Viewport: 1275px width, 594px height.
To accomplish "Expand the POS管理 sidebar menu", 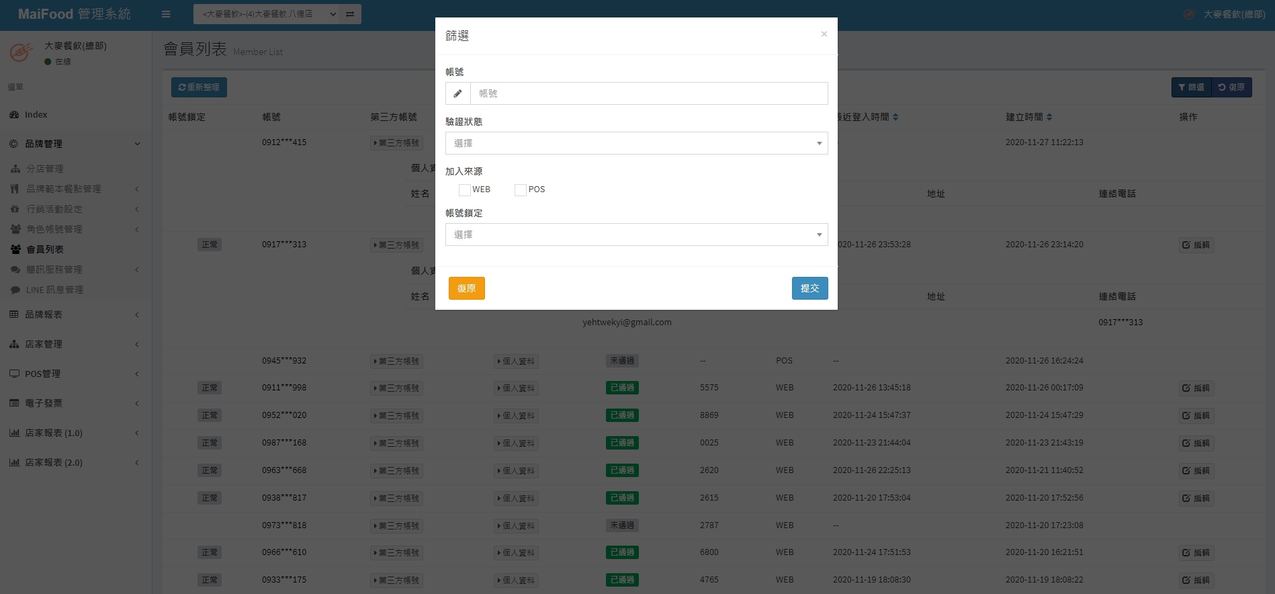I will pos(74,374).
